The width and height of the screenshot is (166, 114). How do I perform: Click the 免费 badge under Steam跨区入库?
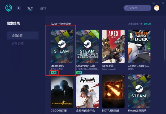tap(79, 72)
